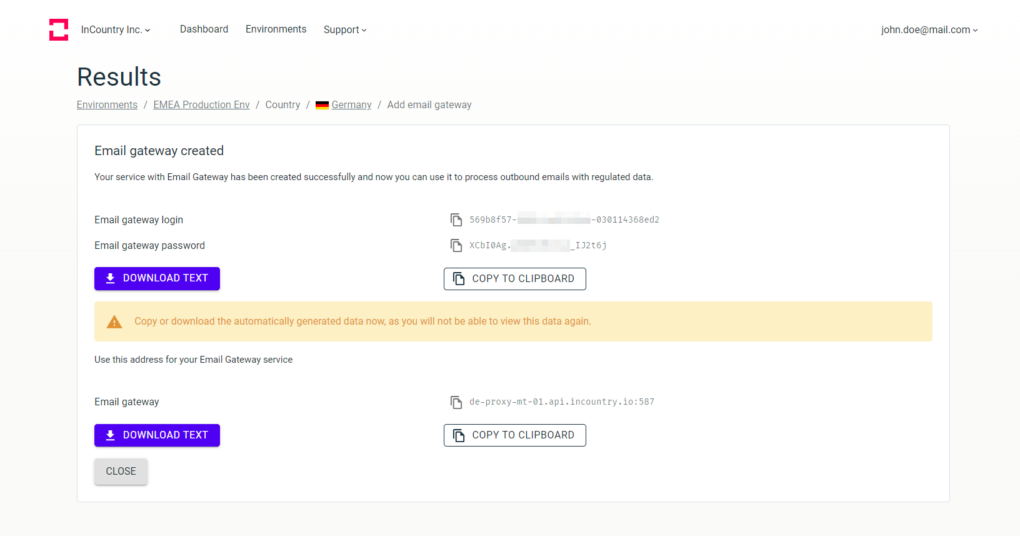Viewport: 1020px width, 536px height.
Task: Open the Germany breadcrumb link
Action: [351, 104]
